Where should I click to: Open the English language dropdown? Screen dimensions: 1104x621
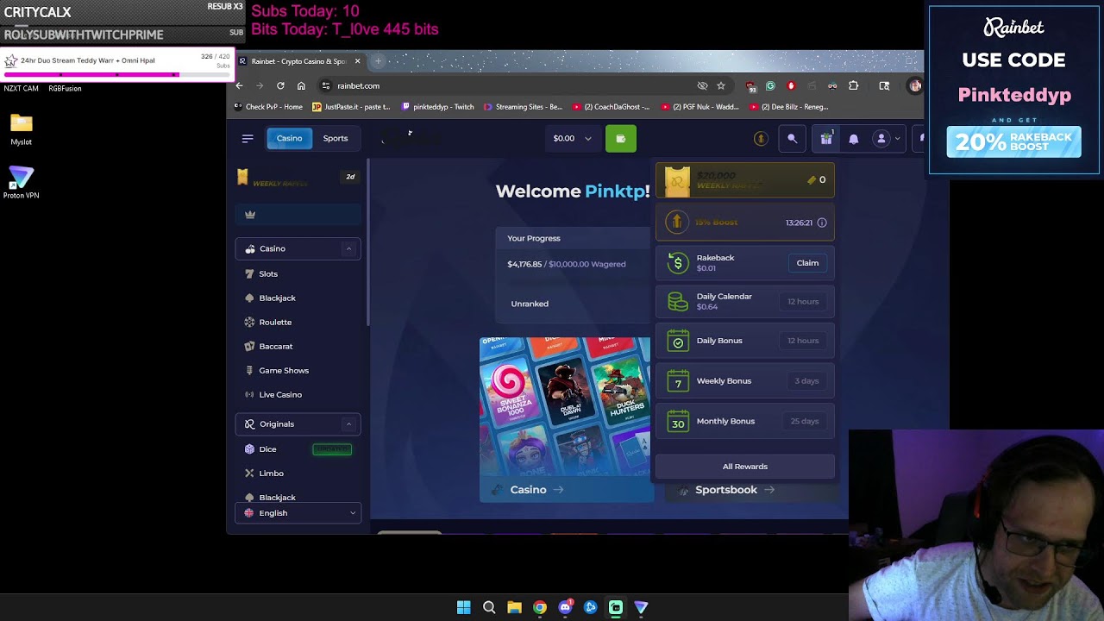tap(298, 513)
